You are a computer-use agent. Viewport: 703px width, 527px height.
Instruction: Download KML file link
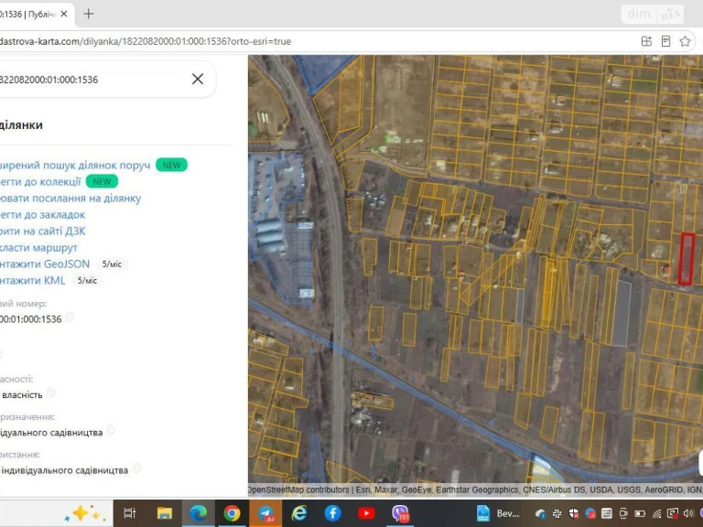click(x=33, y=281)
